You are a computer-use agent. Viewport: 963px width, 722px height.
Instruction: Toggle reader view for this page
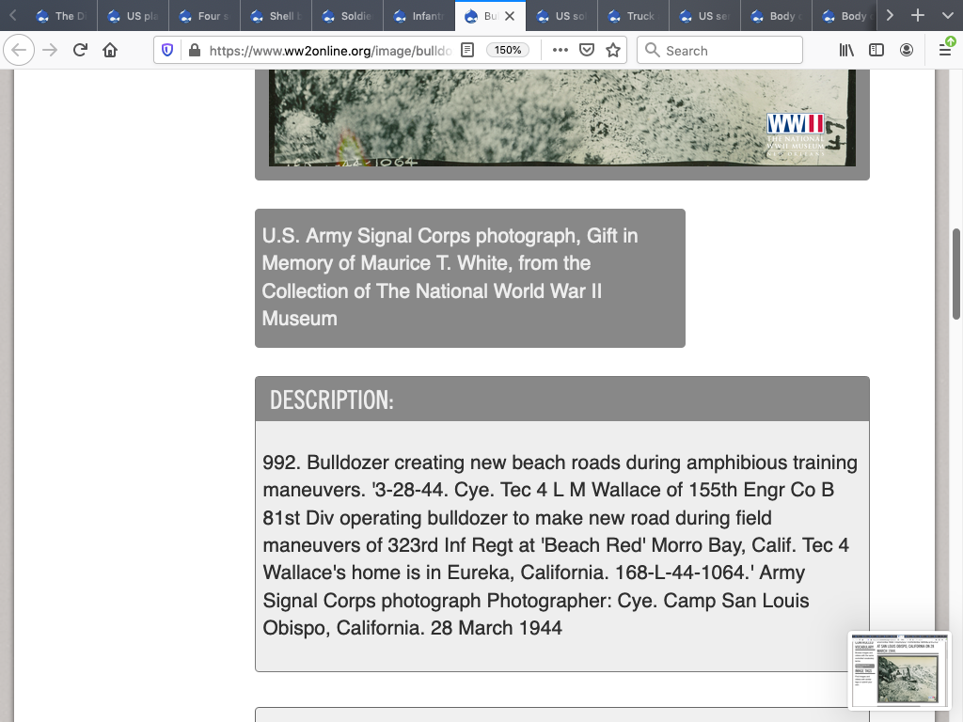coord(467,51)
